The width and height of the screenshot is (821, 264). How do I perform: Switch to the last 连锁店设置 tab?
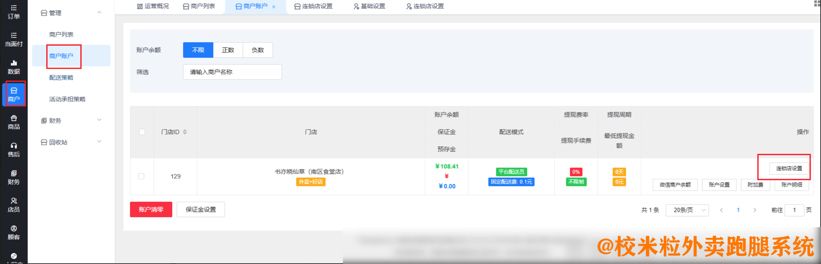425,6
